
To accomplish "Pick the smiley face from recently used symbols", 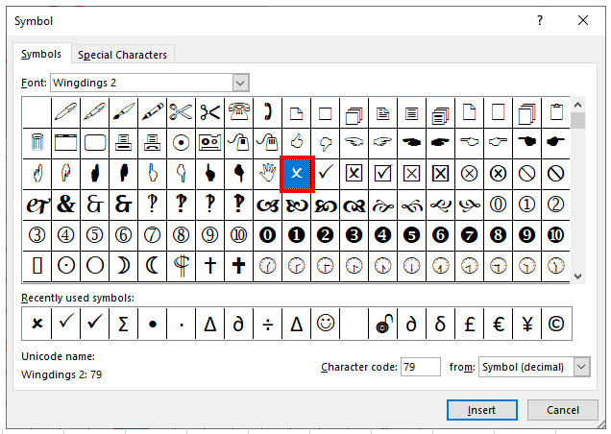I will point(325,325).
